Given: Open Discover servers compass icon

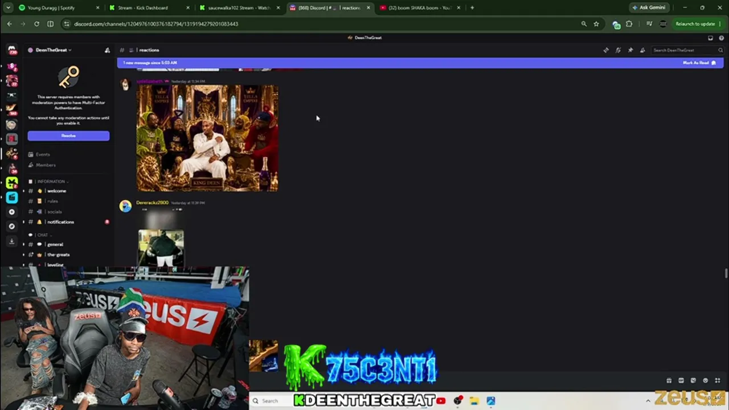Looking at the screenshot, I should pos(11,226).
